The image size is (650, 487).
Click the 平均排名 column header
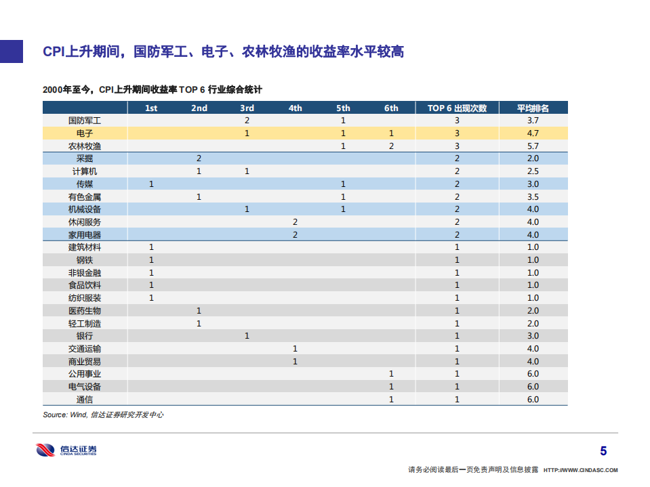tap(533, 108)
